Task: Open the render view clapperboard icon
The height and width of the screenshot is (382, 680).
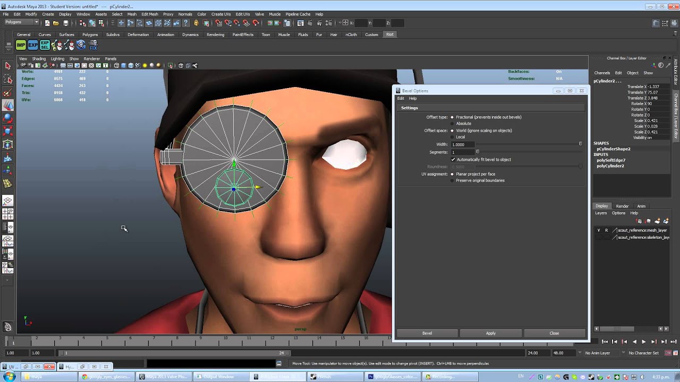Action: point(301,23)
